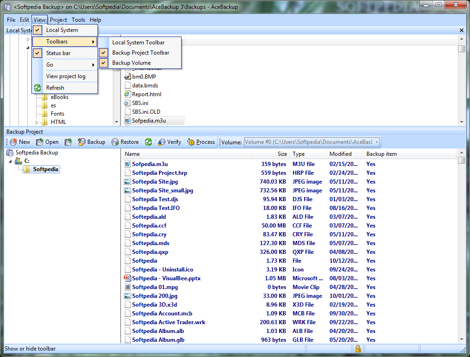The width and height of the screenshot is (470, 357).
Task: Click down arrow of backup file list scrollbar
Action: click(462, 339)
